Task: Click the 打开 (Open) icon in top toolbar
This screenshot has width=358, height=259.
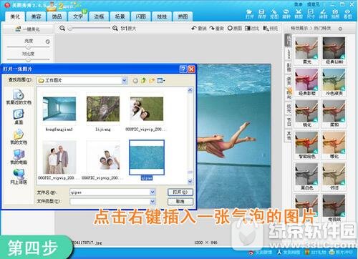Action: pos(249,14)
